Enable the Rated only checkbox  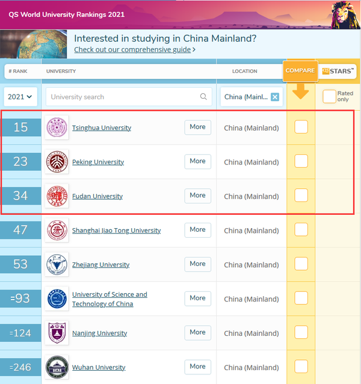click(329, 96)
